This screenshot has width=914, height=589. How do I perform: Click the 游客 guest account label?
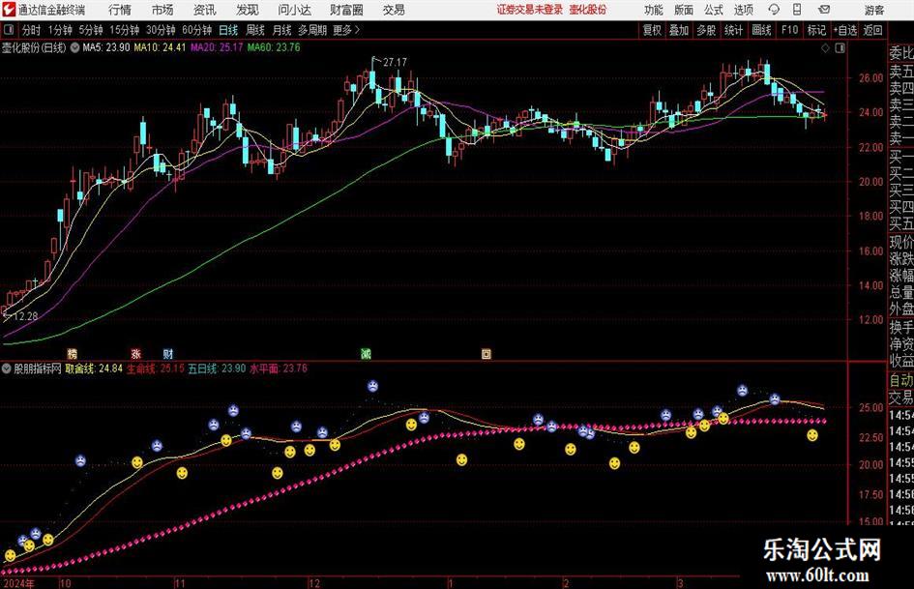point(873,10)
